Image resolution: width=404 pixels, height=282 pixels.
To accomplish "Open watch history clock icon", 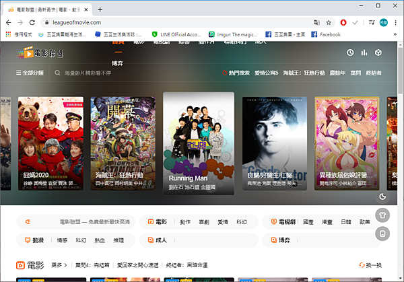I will pos(350,52).
